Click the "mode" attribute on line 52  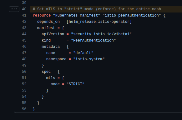point(55,84)
